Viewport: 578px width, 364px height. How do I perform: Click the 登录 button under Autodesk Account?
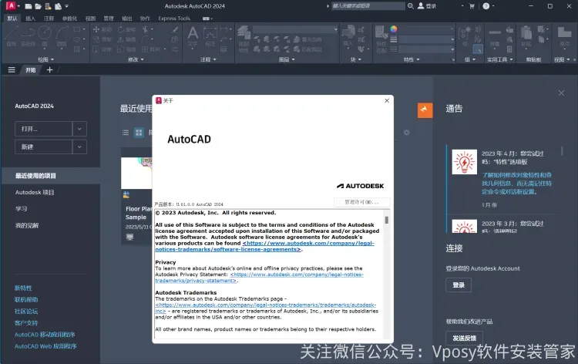pyautogui.click(x=459, y=285)
